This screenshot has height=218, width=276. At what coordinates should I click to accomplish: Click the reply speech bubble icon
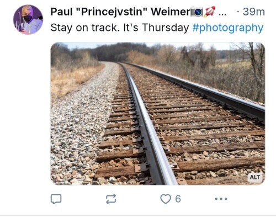click(x=56, y=199)
